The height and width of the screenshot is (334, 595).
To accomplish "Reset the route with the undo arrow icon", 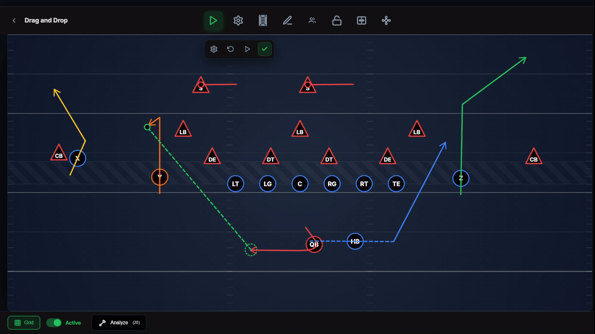I will pos(231,49).
